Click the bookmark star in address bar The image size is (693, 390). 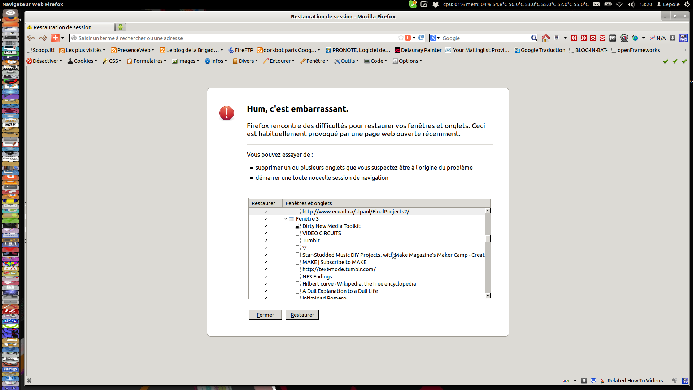click(x=401, y=38)
